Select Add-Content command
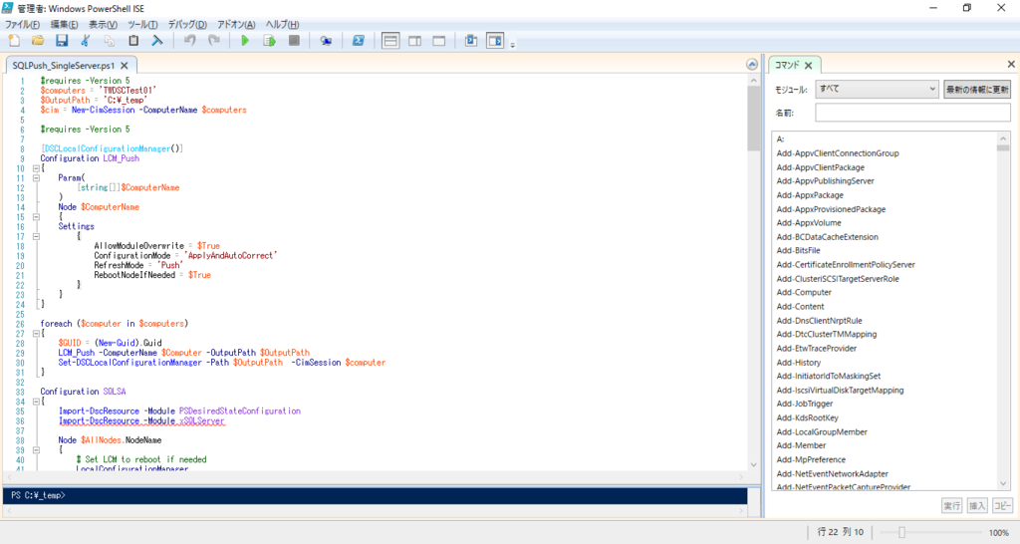 coord(800,307)
